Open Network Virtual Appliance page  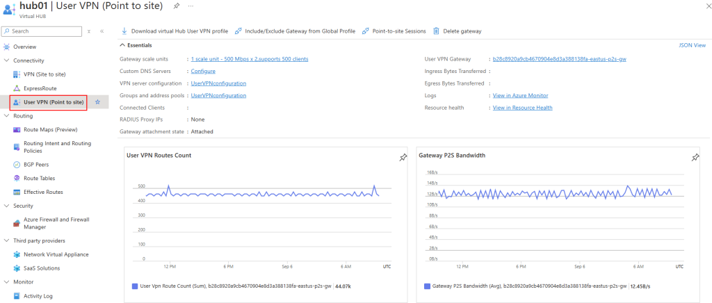coord(56,254)
